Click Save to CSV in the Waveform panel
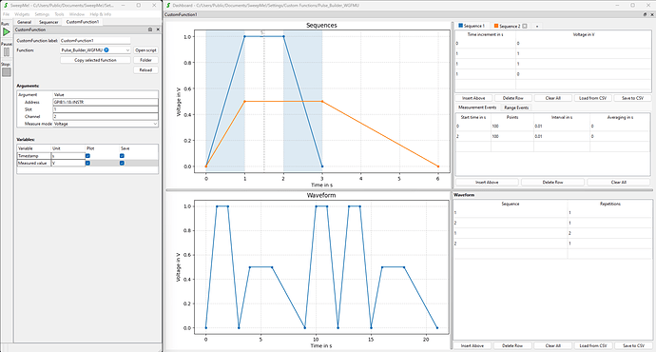Image resolution: width=656 pixels, height=352 pixels. (x=633, y=345)
